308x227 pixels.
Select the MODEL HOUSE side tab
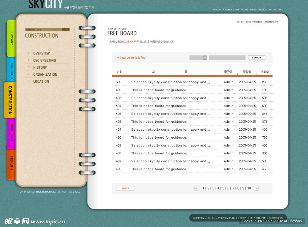click(11, 133)
